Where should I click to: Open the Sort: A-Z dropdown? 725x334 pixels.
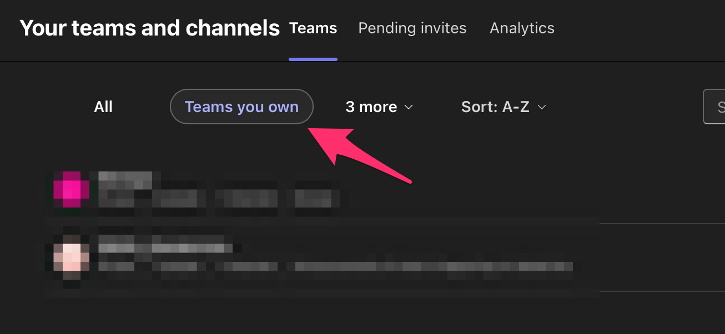[504, 107]
